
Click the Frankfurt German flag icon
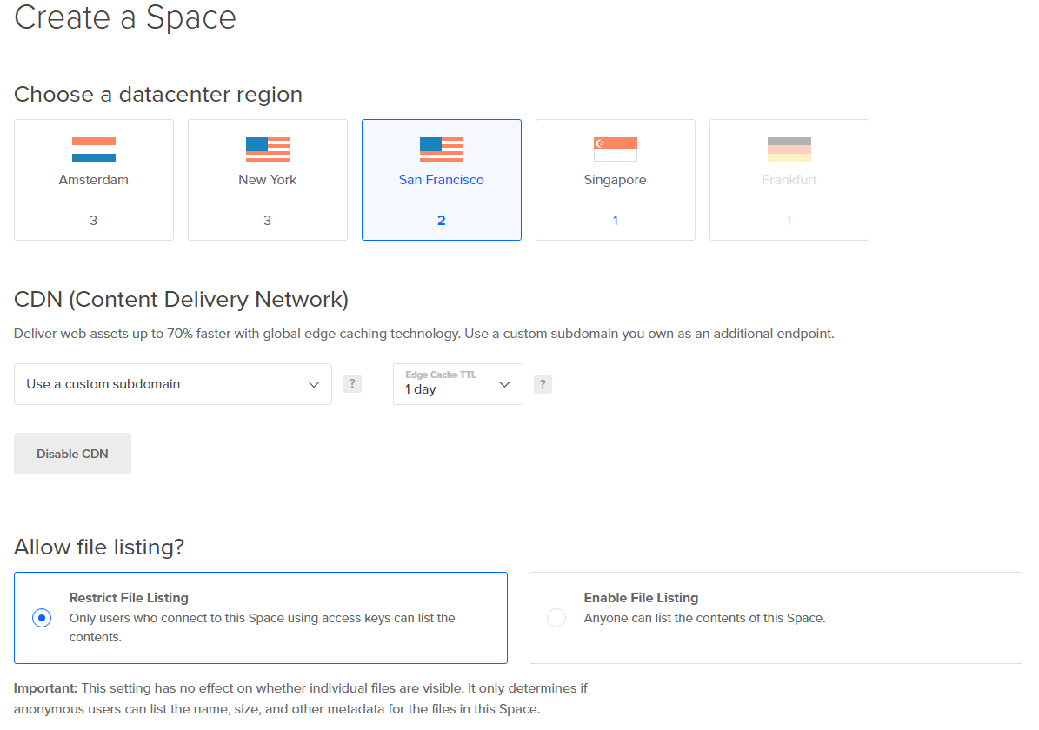click(x=789, y=149)
